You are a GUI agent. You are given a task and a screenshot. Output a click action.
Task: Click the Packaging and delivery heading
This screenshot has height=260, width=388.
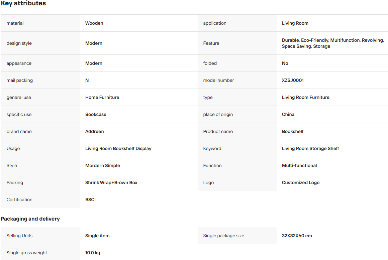30,219
